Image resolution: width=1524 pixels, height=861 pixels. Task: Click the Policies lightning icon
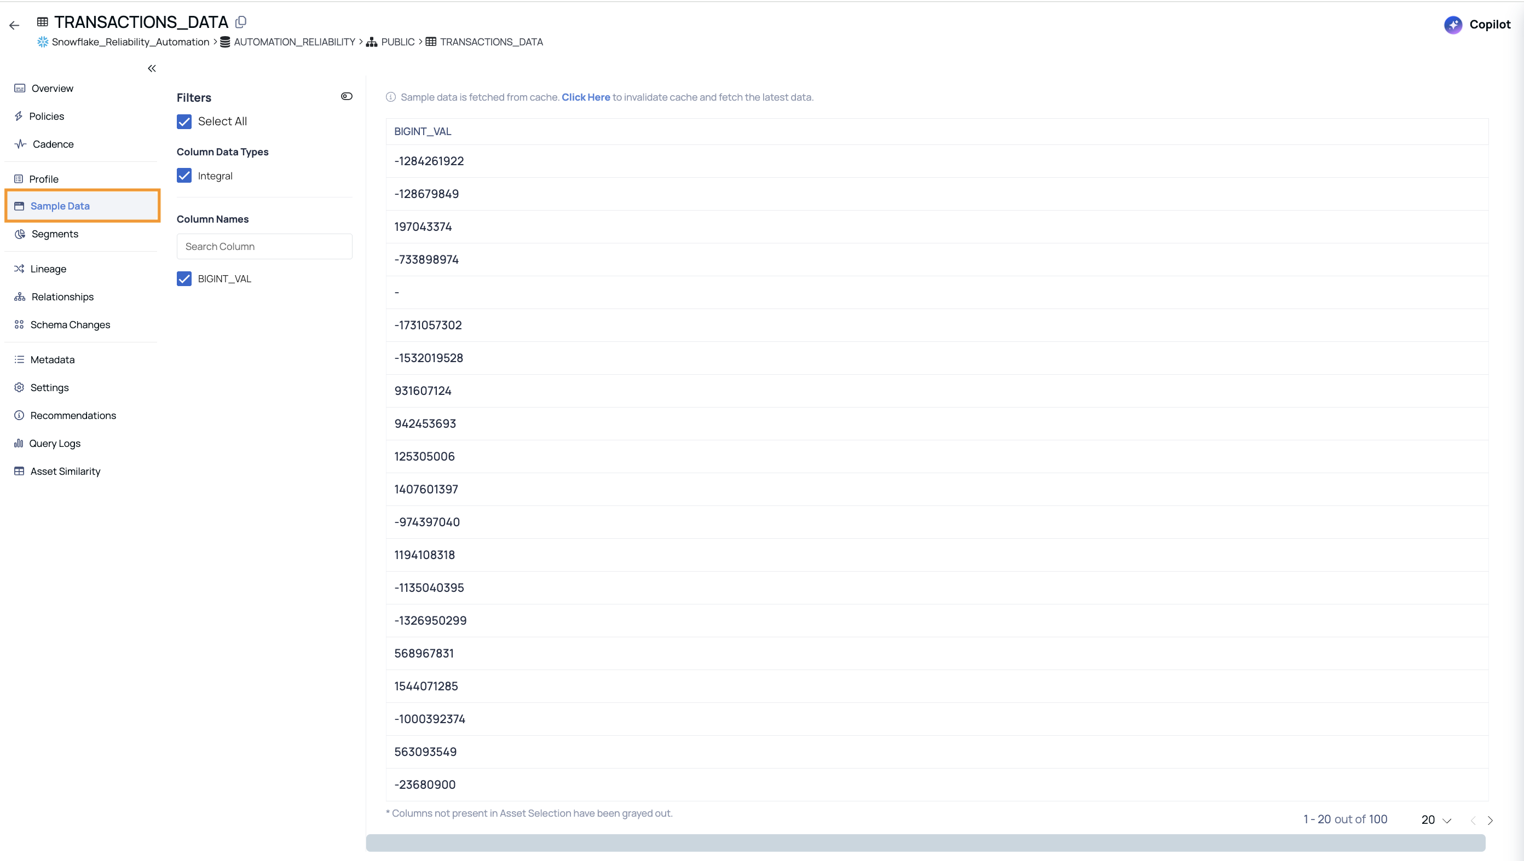(19, 116)
